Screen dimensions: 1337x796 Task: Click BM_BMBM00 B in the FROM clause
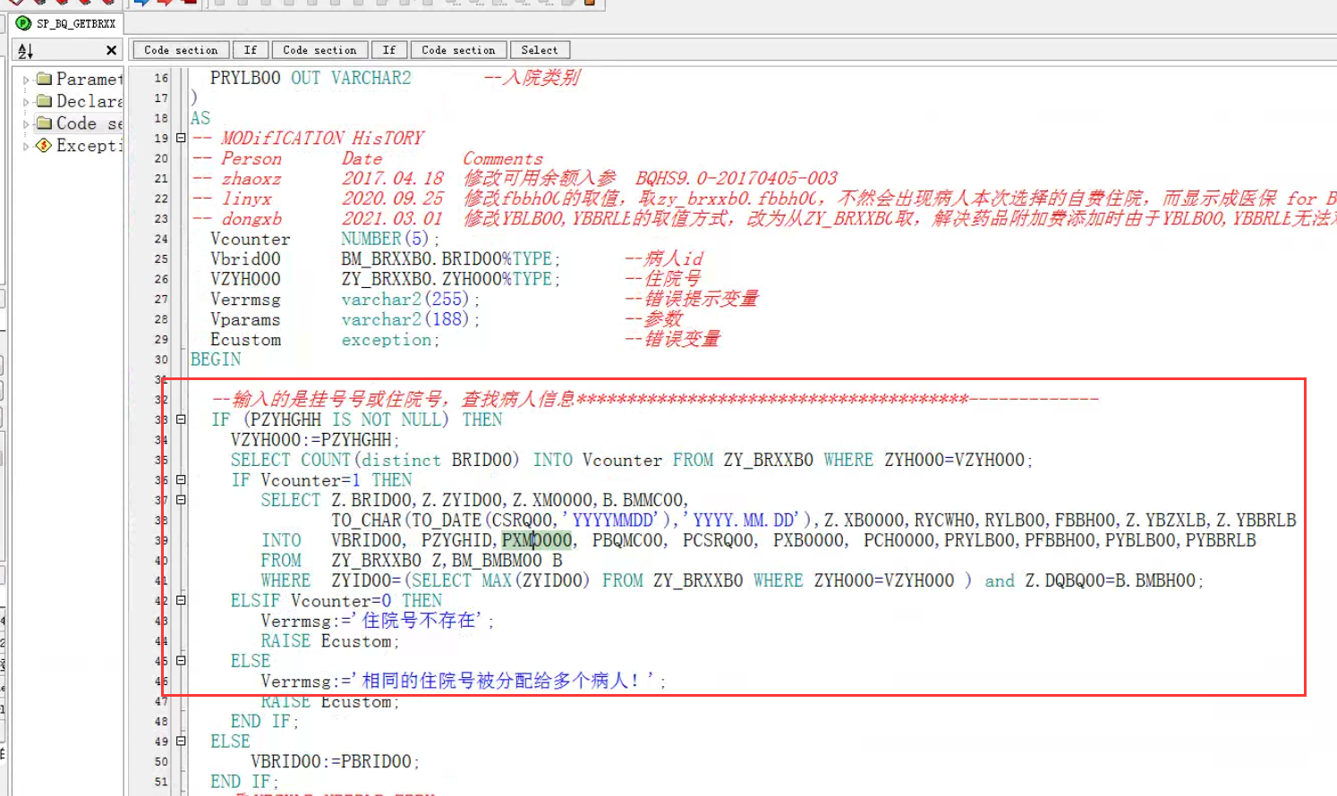tap(507, 561)
